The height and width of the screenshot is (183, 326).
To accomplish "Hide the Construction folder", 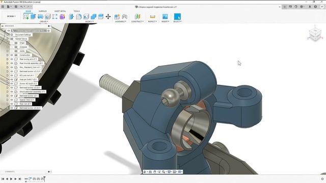I will [x=12, y=55].
